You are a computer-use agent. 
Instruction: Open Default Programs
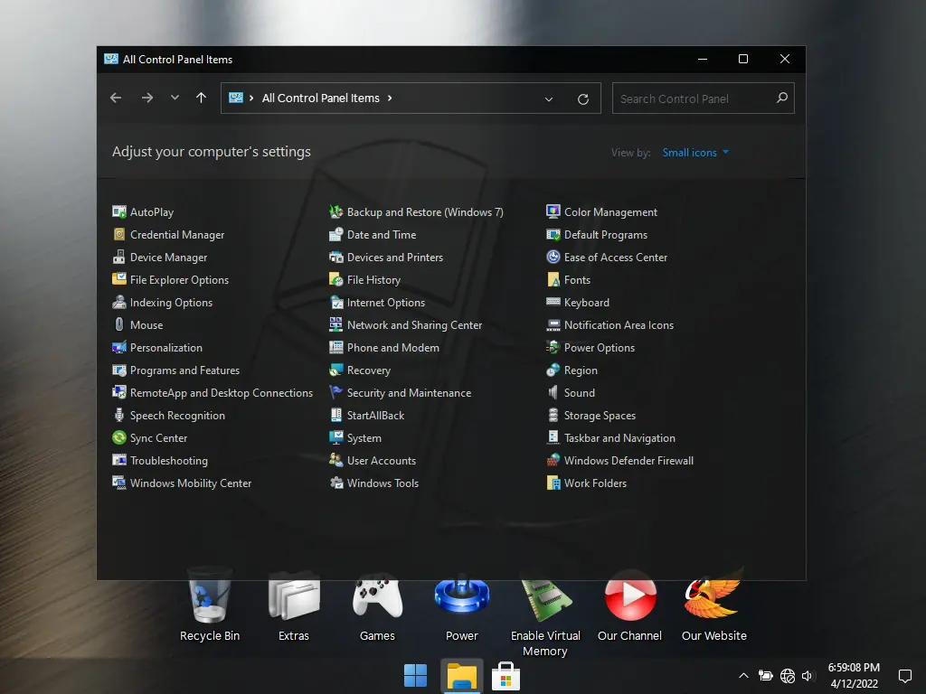[597, 234]
